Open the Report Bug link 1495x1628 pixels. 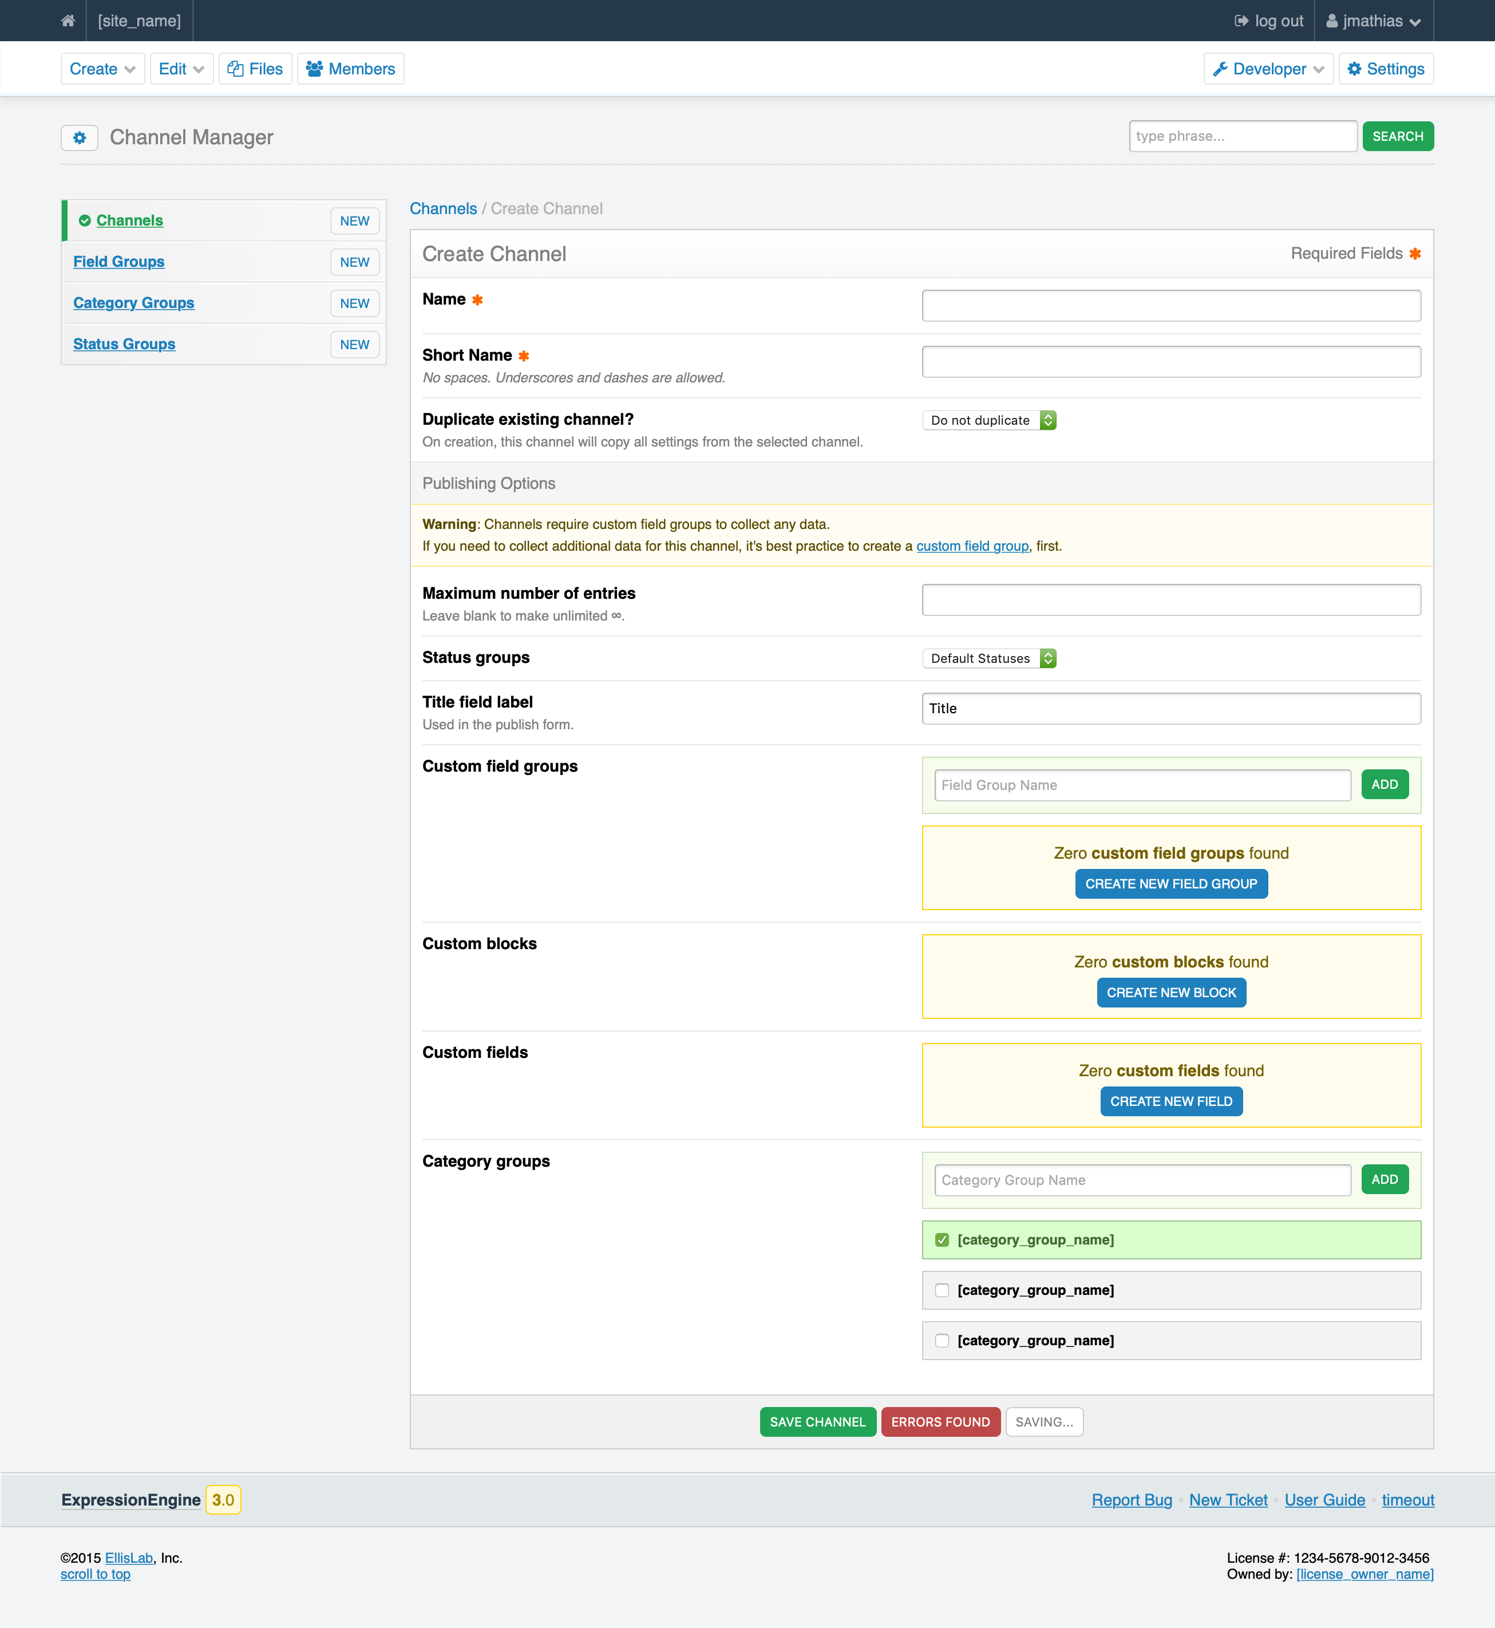[x=1131, y=1500]
